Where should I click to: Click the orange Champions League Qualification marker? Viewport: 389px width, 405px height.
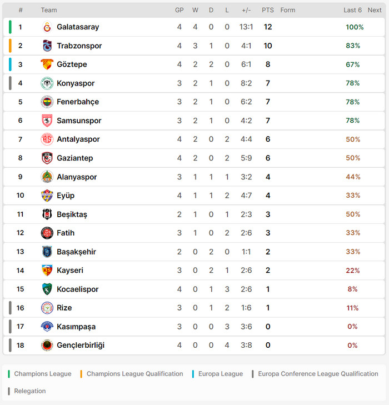click(x=81, y=374)
